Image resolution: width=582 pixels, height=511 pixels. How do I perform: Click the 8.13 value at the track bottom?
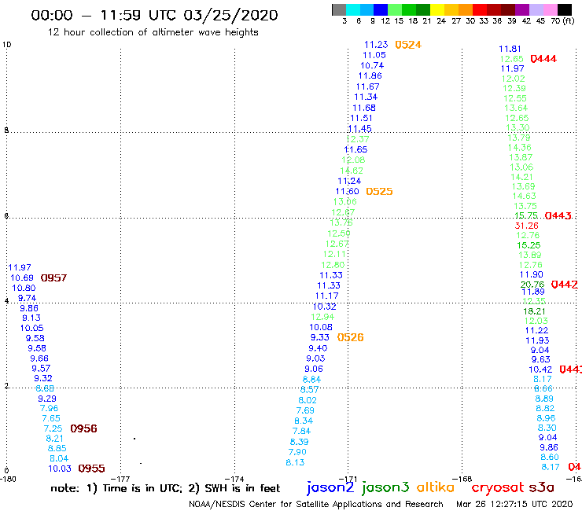tap(295, 462)
